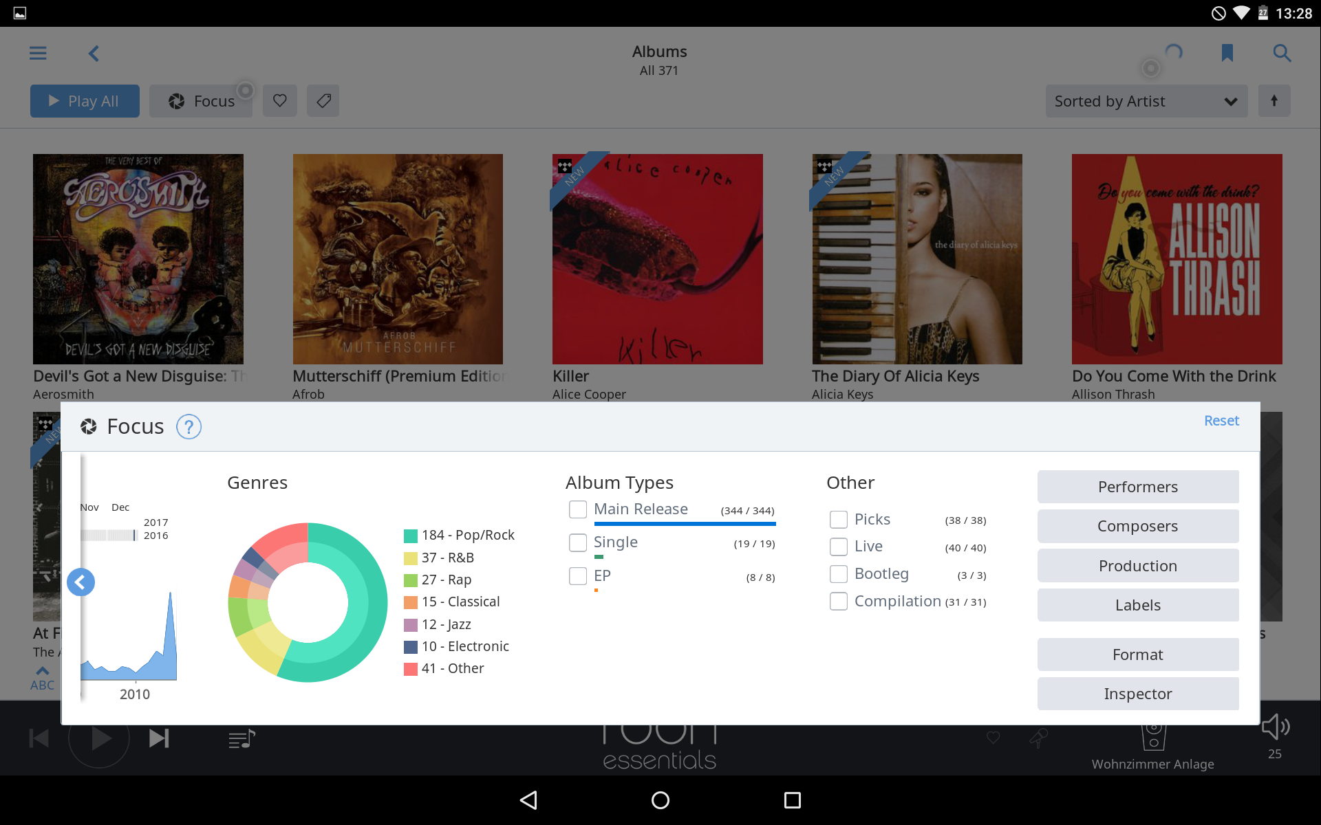Select the 10 - Electronic genre legend
This screenshot has width=1321, height=825.
[x=456, y=646]
